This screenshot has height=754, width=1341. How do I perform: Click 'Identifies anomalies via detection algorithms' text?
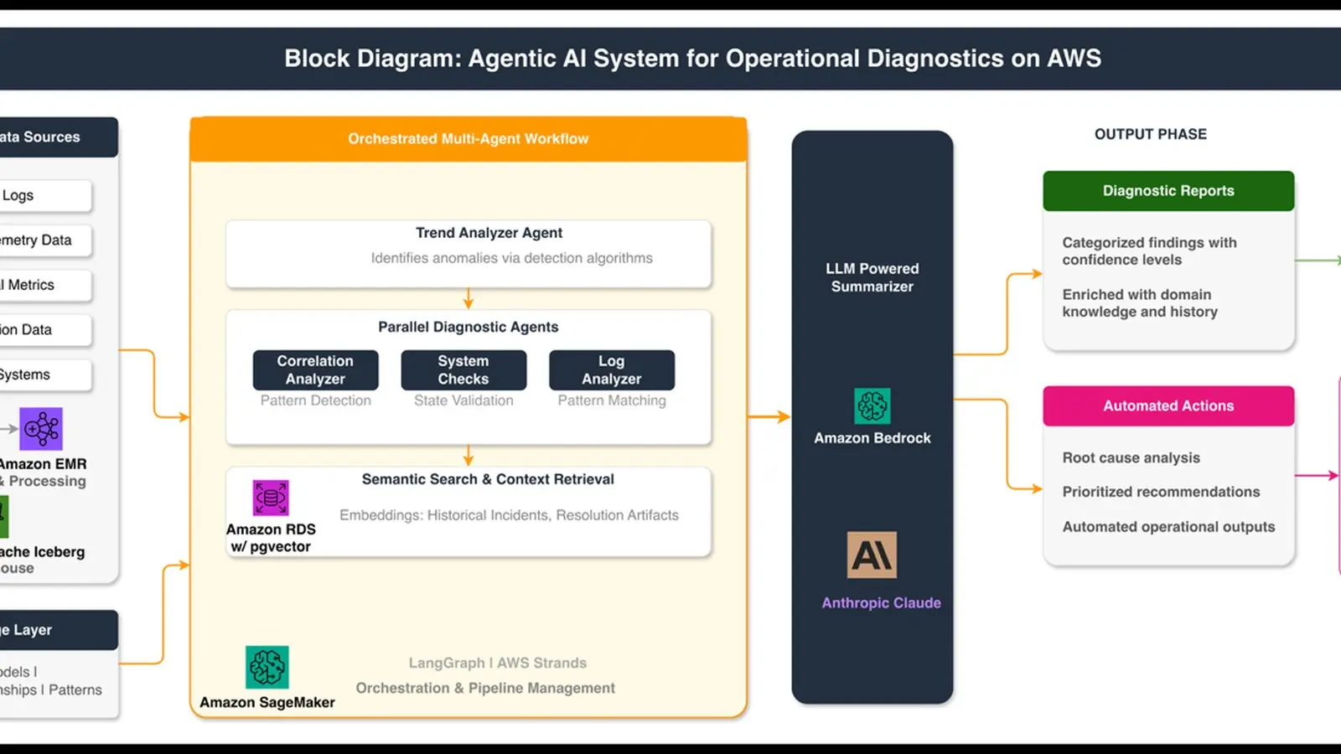(511, 258)
